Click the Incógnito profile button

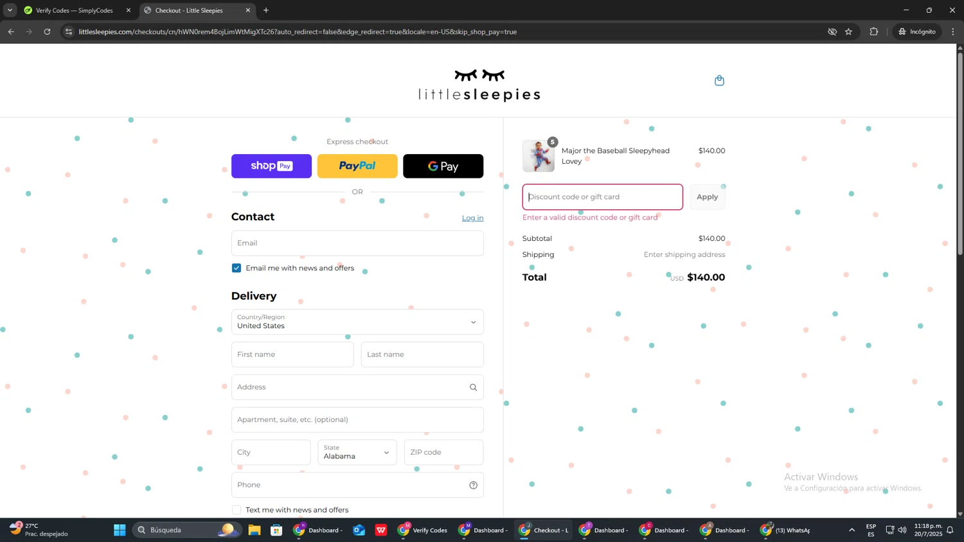917,31
